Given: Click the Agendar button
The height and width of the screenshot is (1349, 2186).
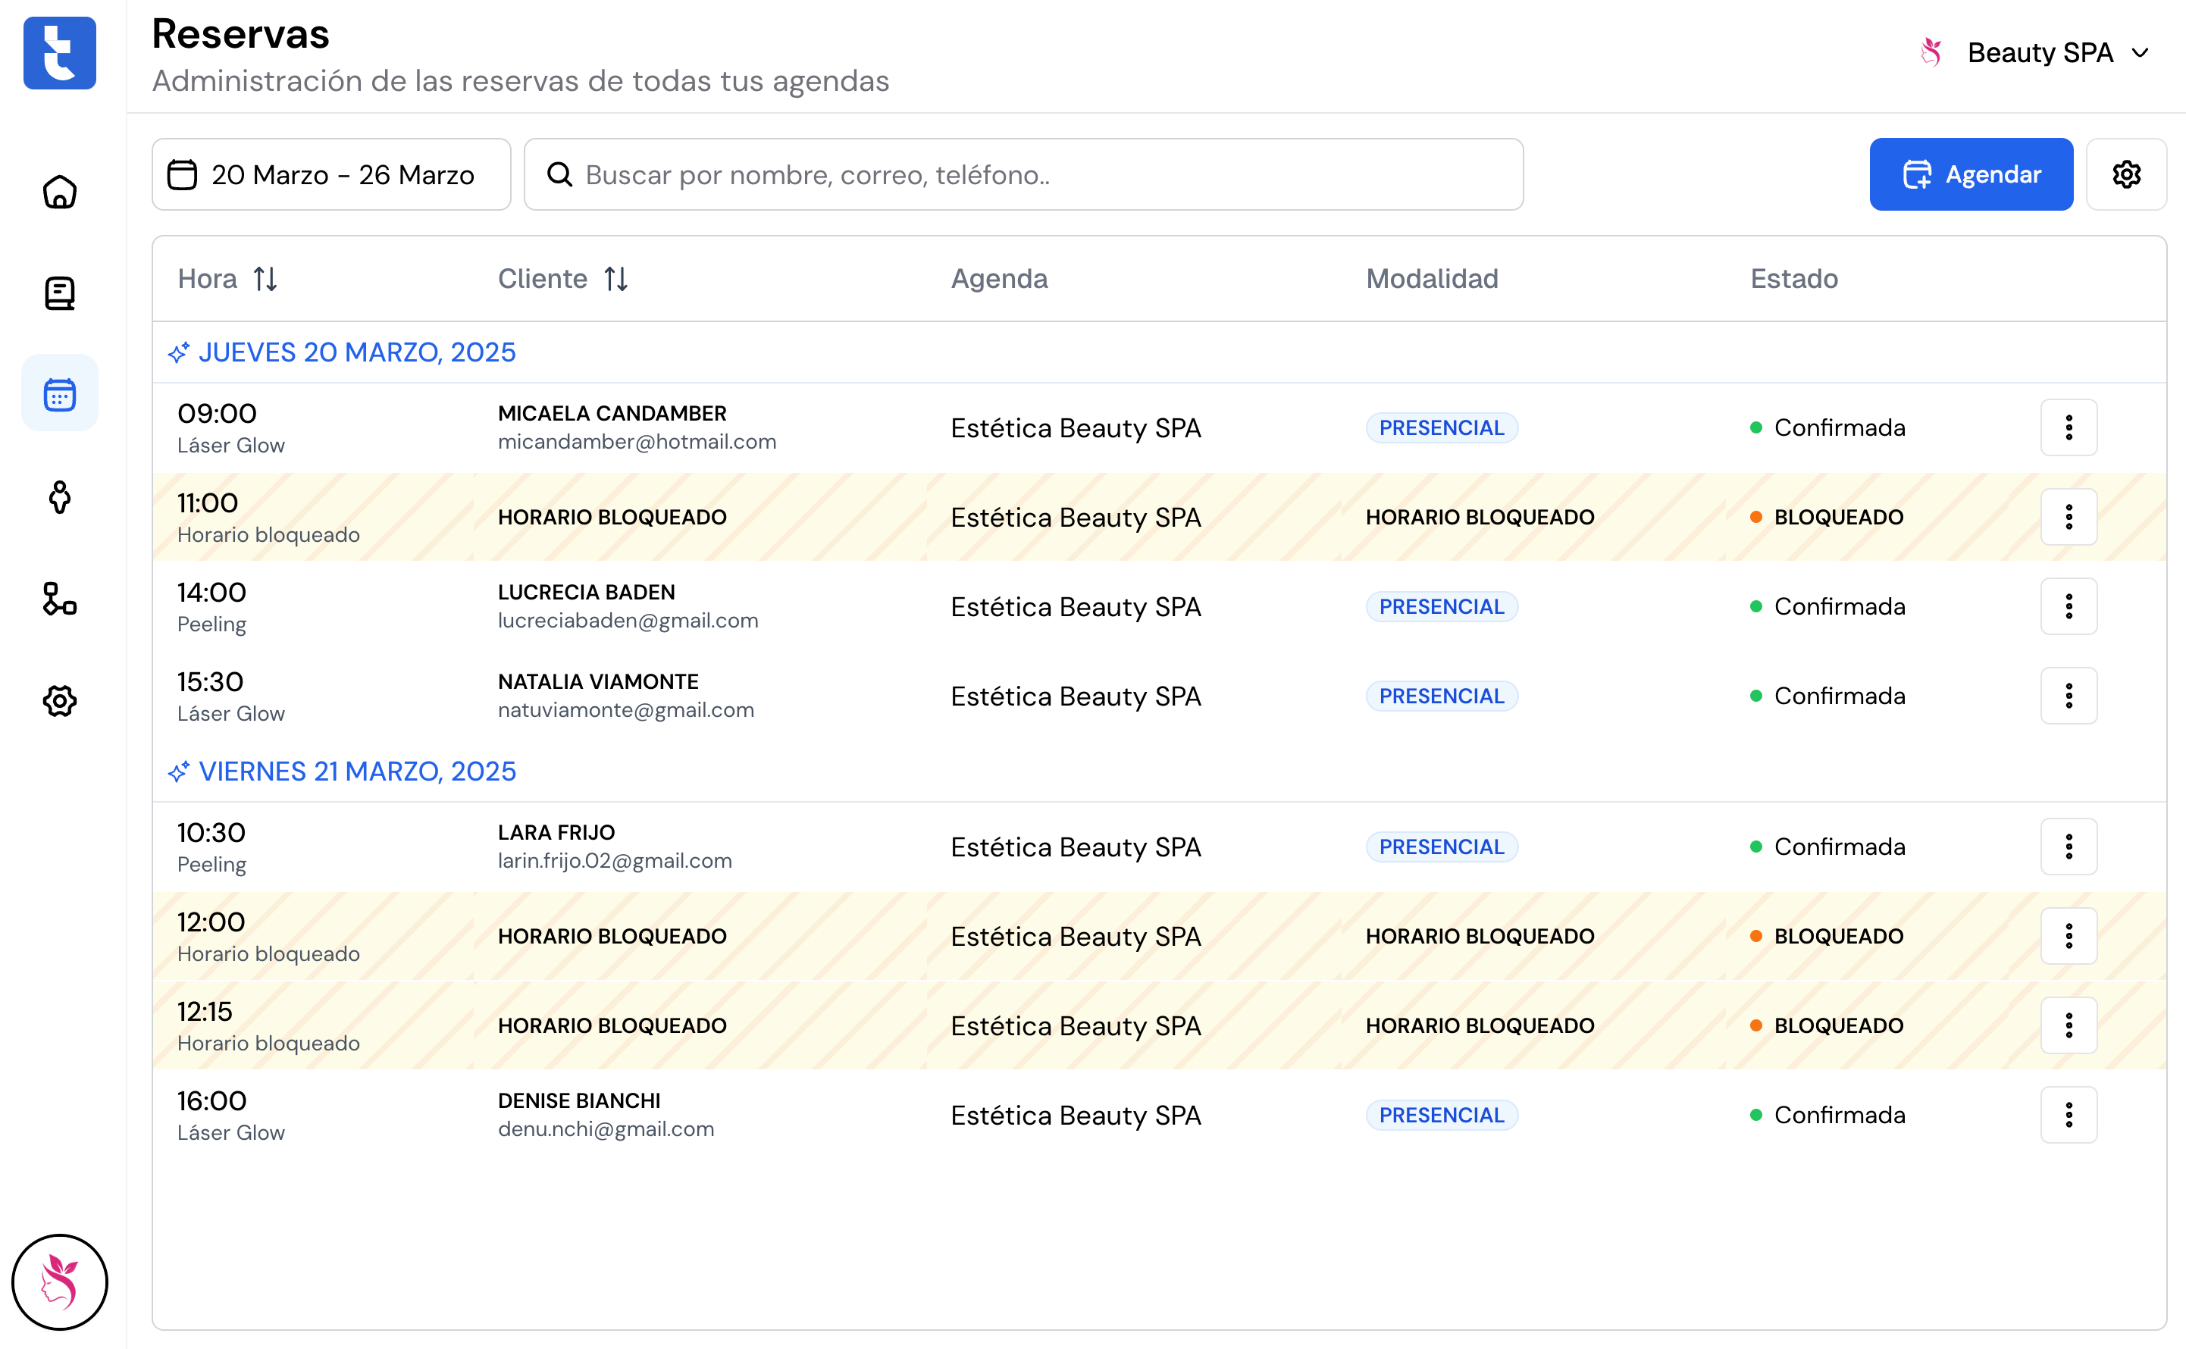Looking at the screenshot, I should click(1970, 174).
